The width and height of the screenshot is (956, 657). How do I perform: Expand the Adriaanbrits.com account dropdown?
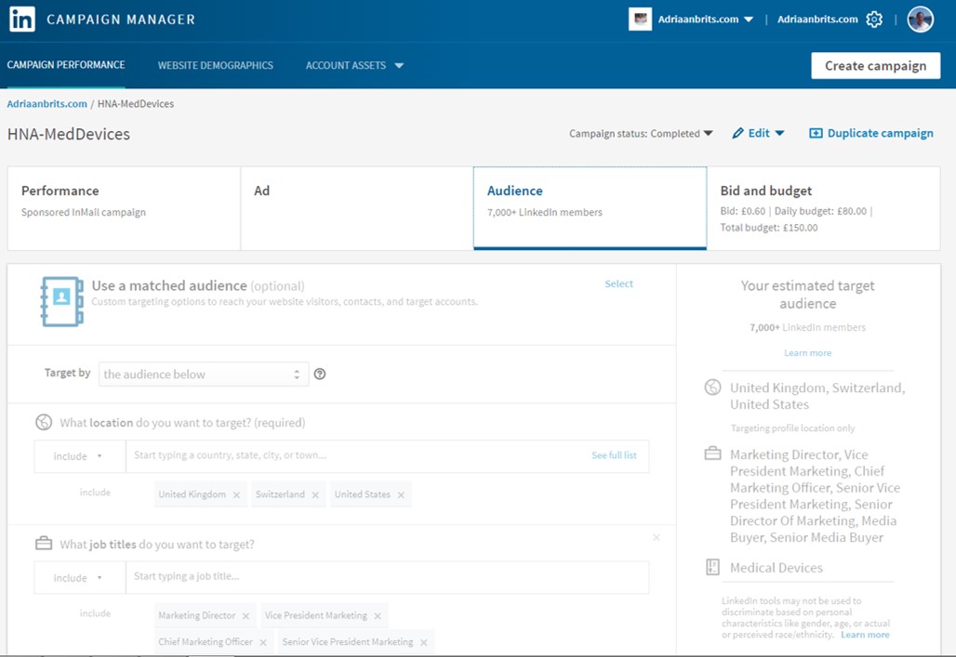pyautogui.click(x=749, y=20)
